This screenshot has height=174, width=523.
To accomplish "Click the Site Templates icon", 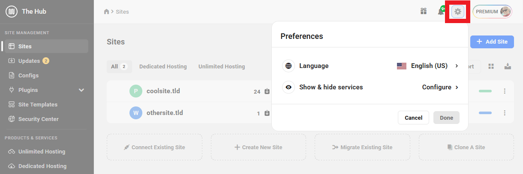I will click(12, 104).
